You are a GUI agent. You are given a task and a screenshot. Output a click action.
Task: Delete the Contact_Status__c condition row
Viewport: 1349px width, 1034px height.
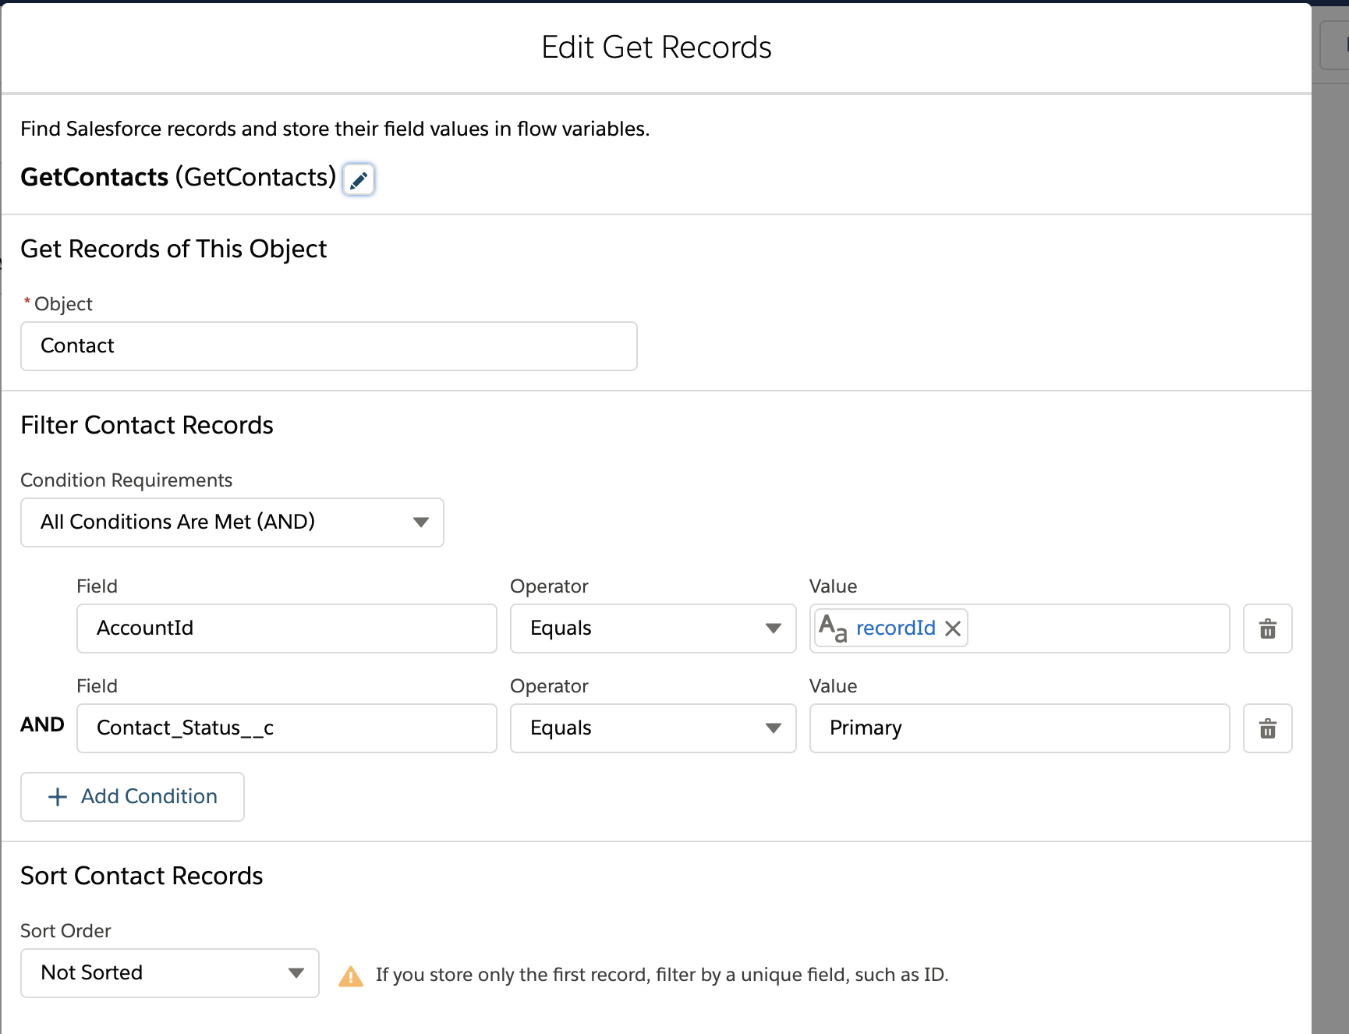pyautogui.click(x=1267, y=728)
